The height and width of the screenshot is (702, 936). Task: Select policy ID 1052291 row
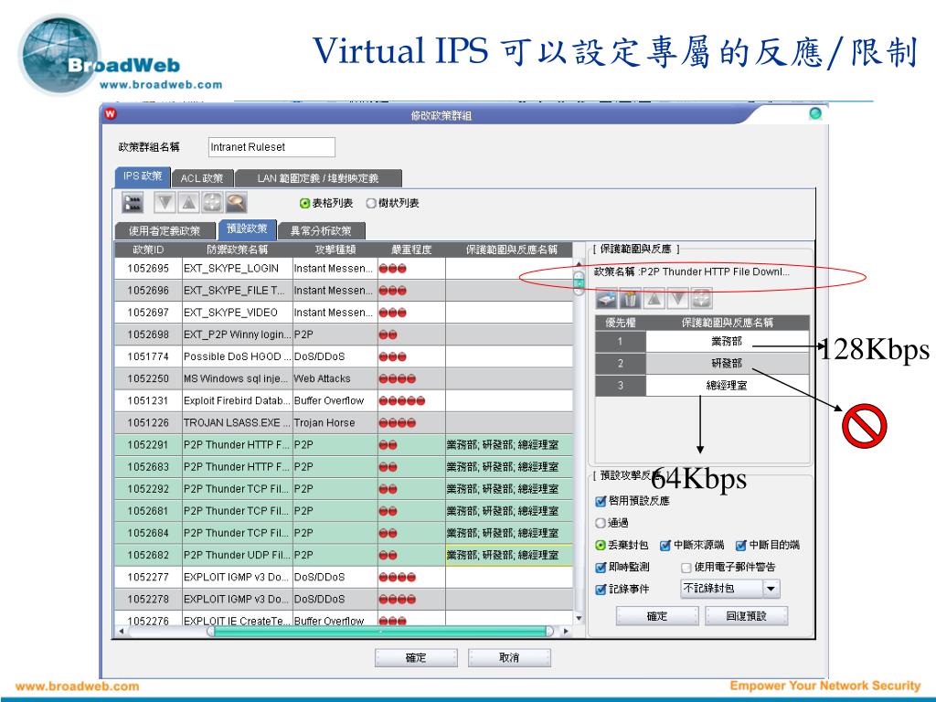point(344,445)
